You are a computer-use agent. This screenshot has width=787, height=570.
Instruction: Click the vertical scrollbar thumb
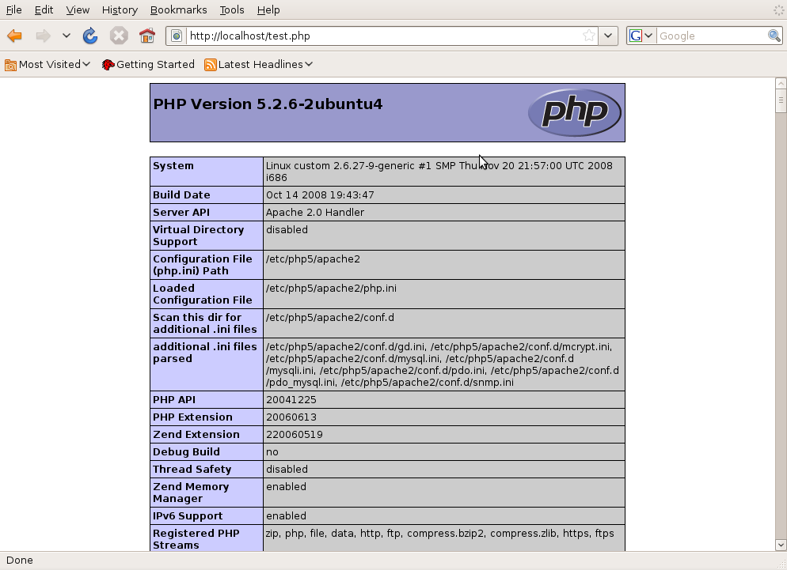pos(781,100)
